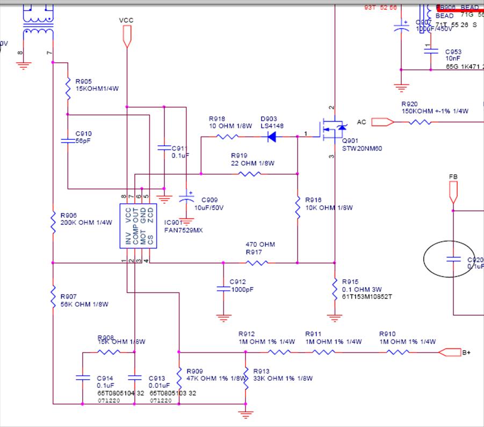Click the "R910" designator text

tap(387, 334)
